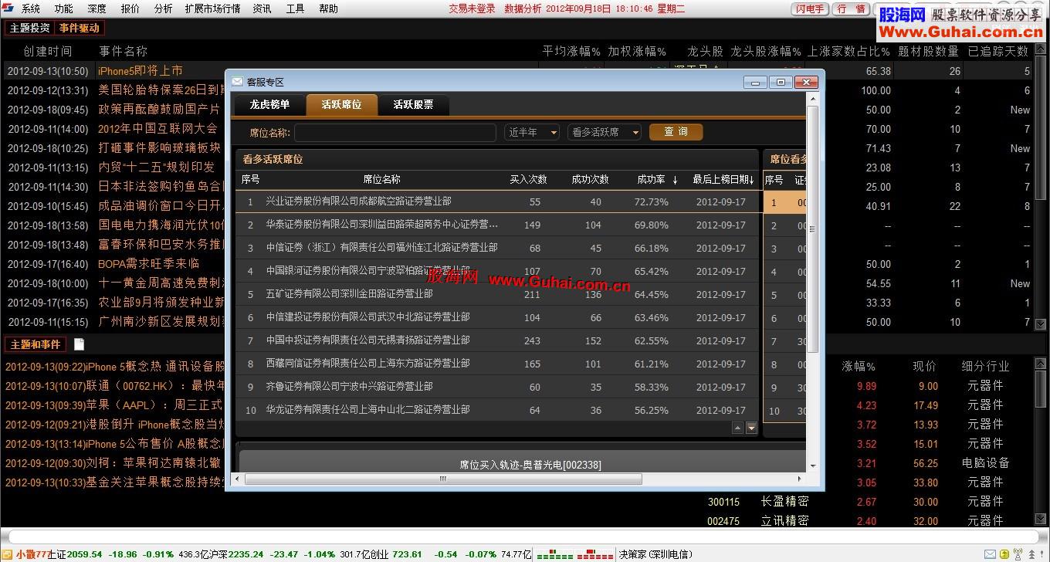Open the 扩展市场行情 menu

coord(212,9)
